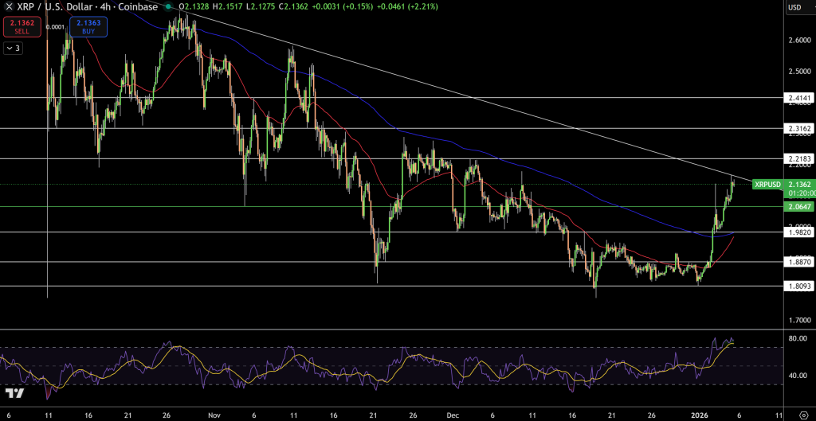Image resolution: width=816 pixels, height=421 pixels.
Task: Select the 1.8870 horizontal line price label
Action: 798,263
